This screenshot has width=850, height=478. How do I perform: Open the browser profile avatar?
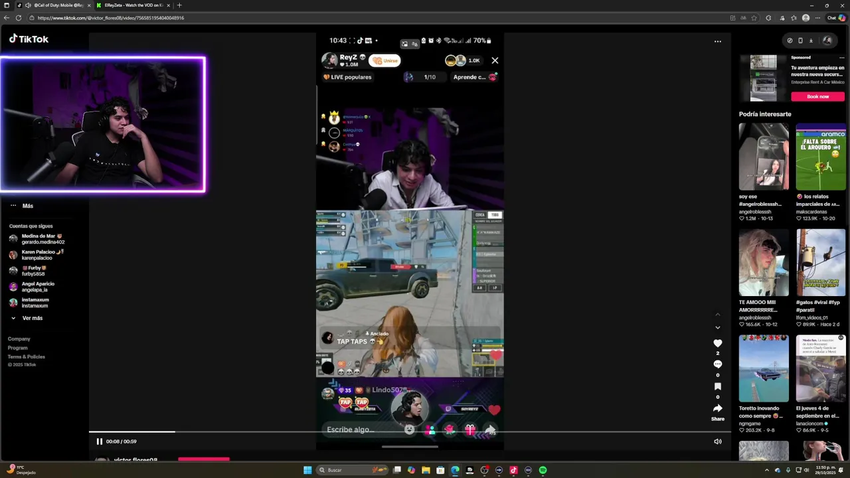[806, 18]
